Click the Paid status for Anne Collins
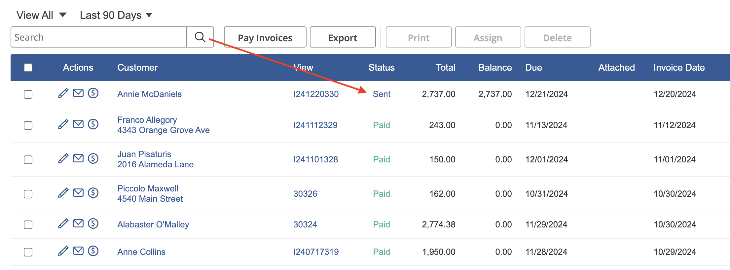 pyautogui.click(x=382, y=252)
